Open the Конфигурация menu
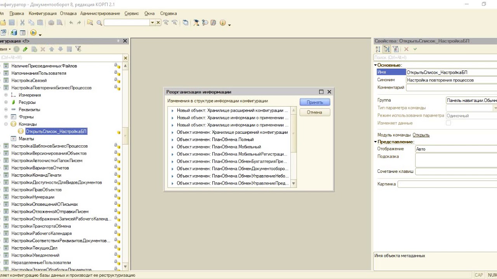Screen dimensions: 497x279 pyautogui.click(x=43, y=14)
